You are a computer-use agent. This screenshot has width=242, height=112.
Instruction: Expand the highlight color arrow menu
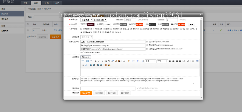pyautogui.click(x=131, y=61)
